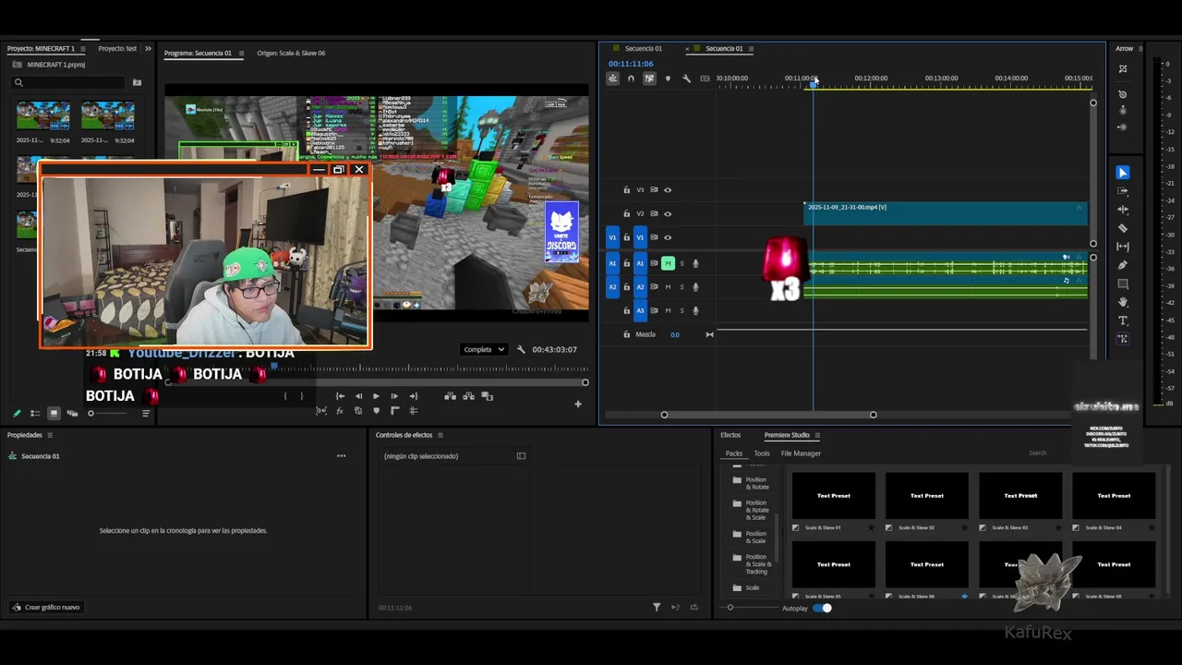Switch Project panel to icon view
Screen dimensions: 1182x665
click(x=54, y=413)
